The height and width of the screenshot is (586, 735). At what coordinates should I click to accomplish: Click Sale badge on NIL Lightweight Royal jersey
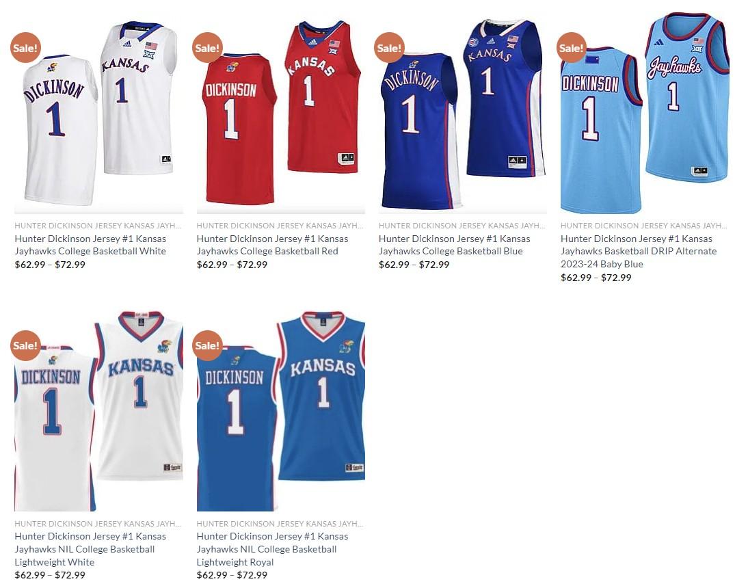(x=207, y=345)
